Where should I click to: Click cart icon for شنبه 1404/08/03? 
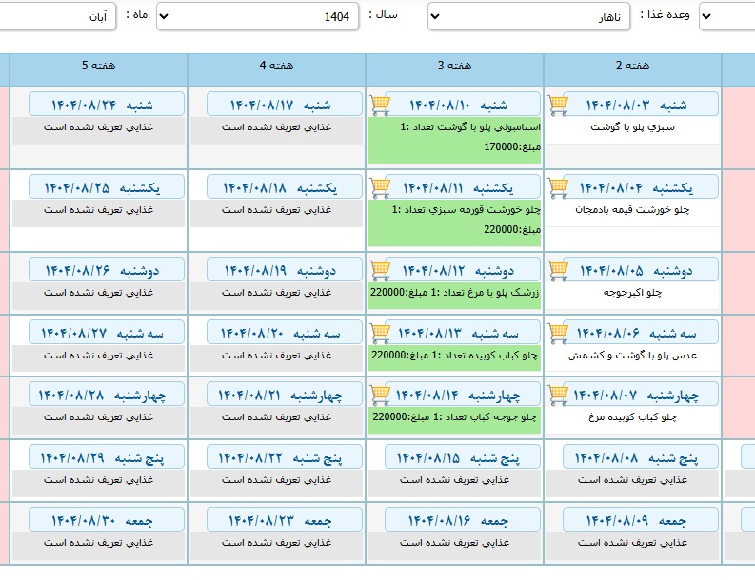pyautogui.click(x=559, y=104)
